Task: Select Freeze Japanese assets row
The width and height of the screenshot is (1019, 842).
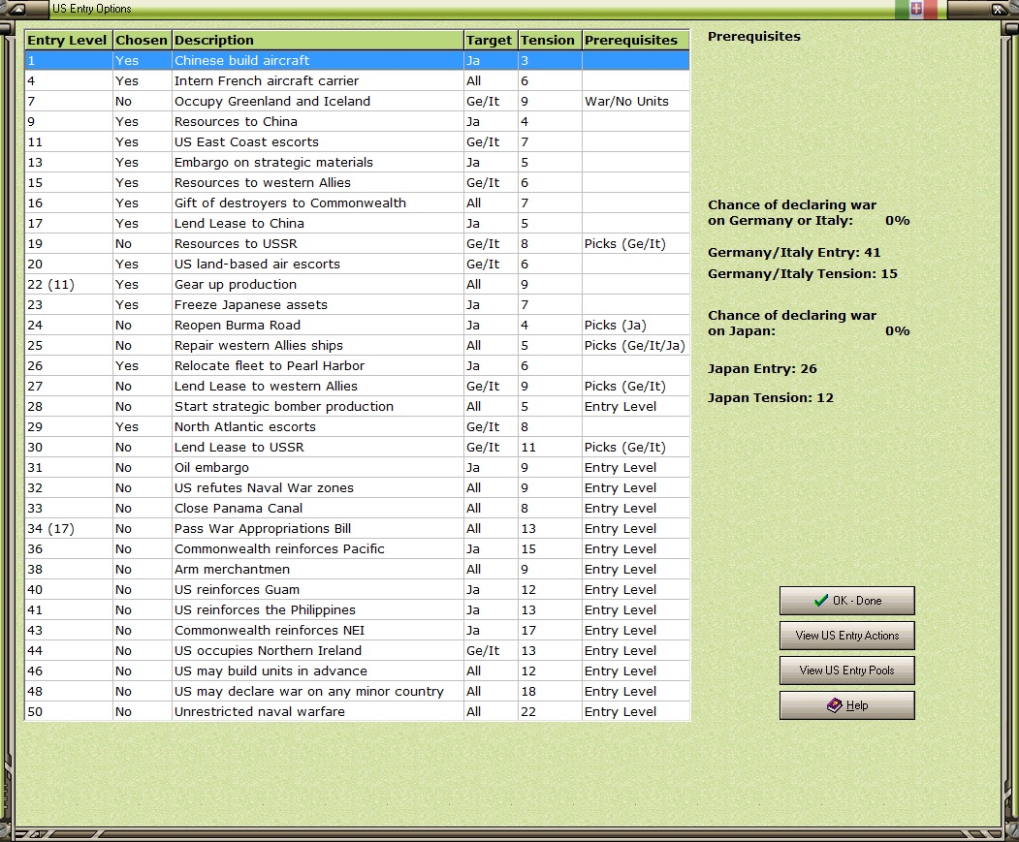Action: 357,304
